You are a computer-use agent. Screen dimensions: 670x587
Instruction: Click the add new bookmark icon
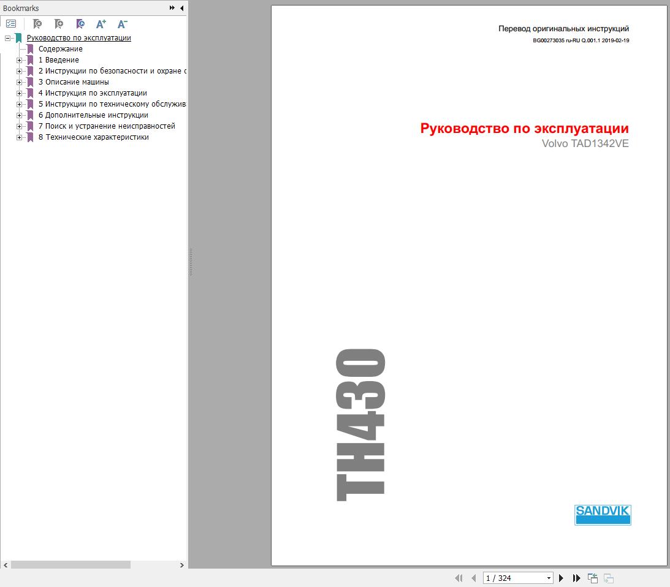coord(59,24)
